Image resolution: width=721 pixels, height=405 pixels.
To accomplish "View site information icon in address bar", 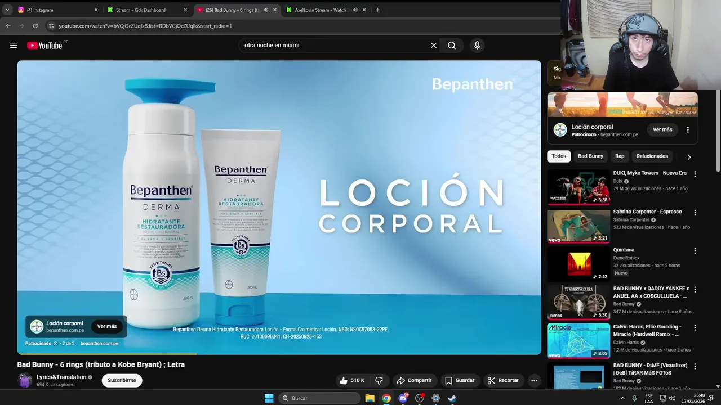I will point(51,26).
